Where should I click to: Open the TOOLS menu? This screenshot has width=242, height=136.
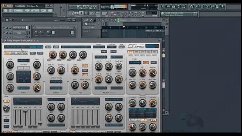43,11
